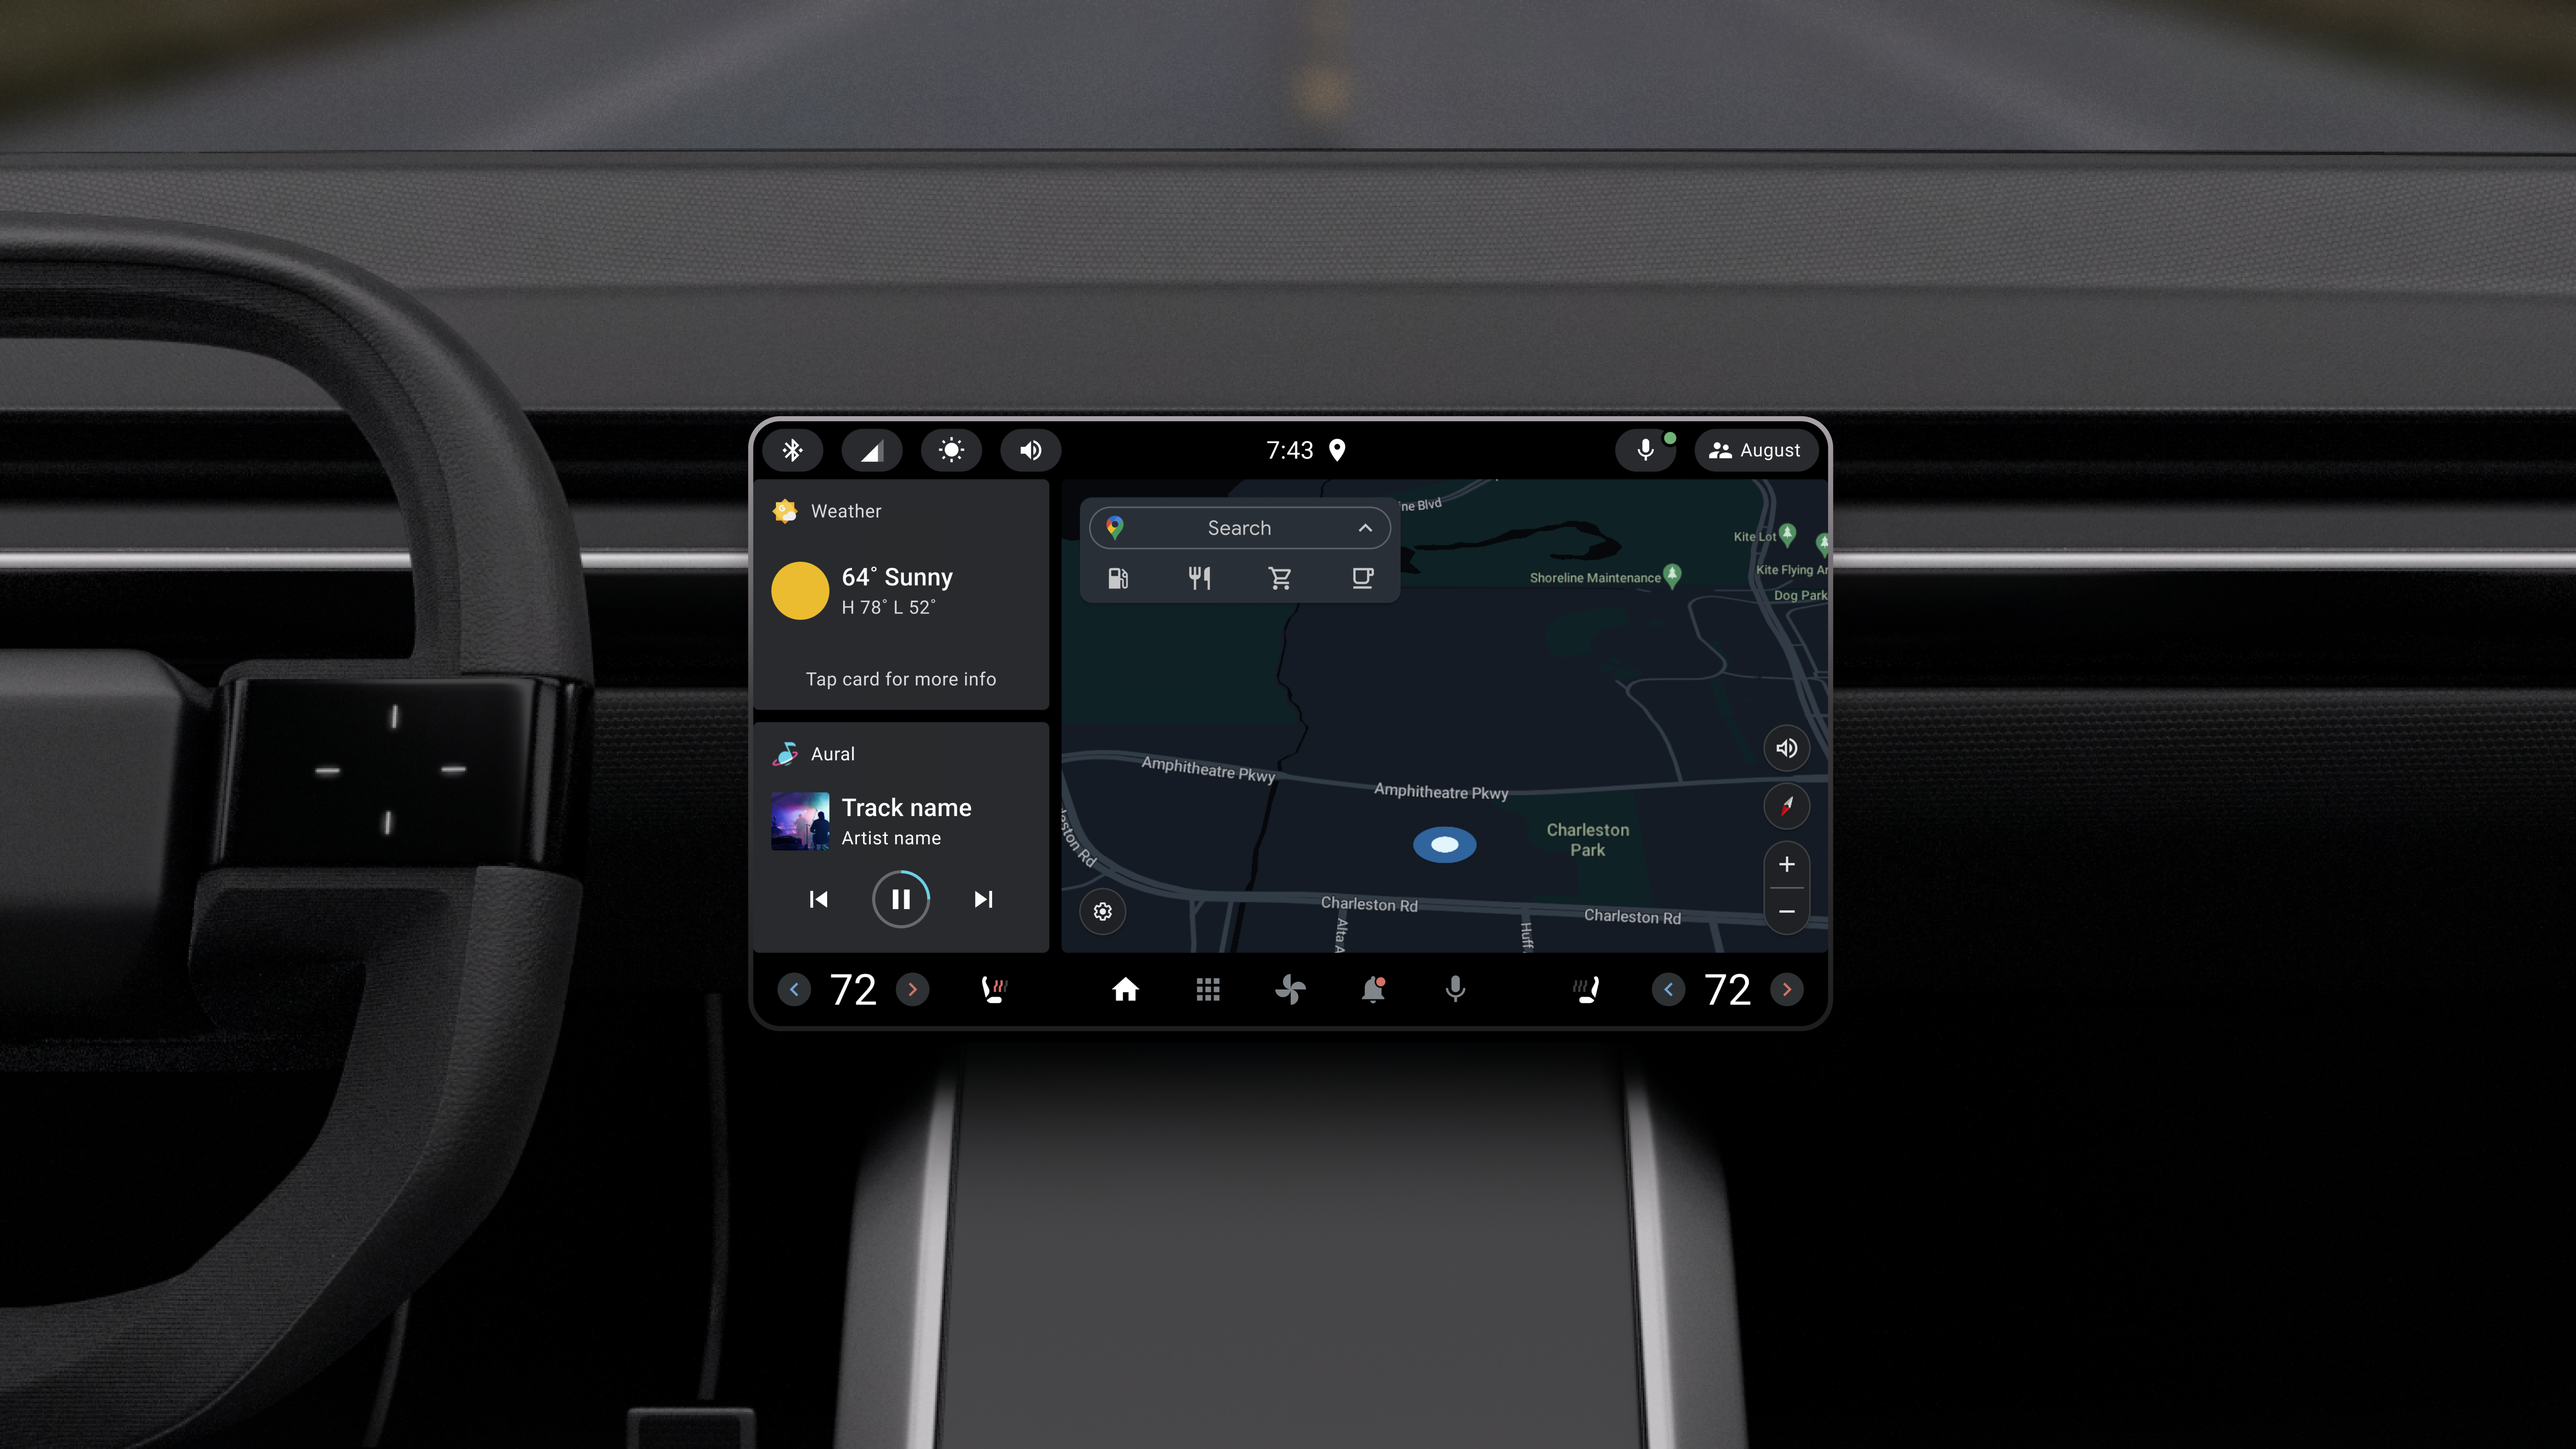The width and height of the screenshot is (2576, 1449).
Task: Open the app grid menu
Action: 1209,989
